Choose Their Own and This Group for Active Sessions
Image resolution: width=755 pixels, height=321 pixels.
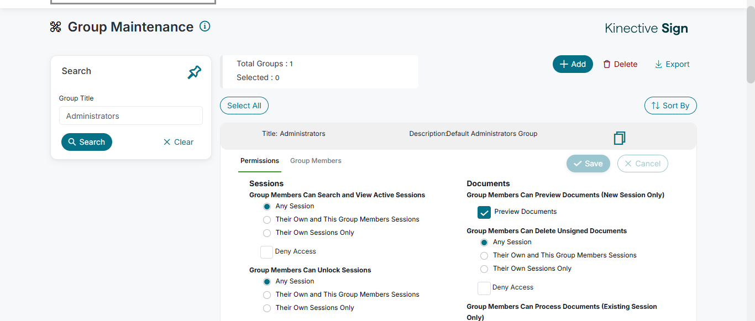point(267,220)
